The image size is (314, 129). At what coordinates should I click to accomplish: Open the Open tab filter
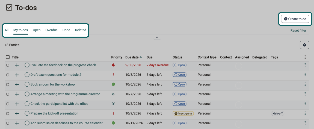pyautogui.click(x=37, y=30)
